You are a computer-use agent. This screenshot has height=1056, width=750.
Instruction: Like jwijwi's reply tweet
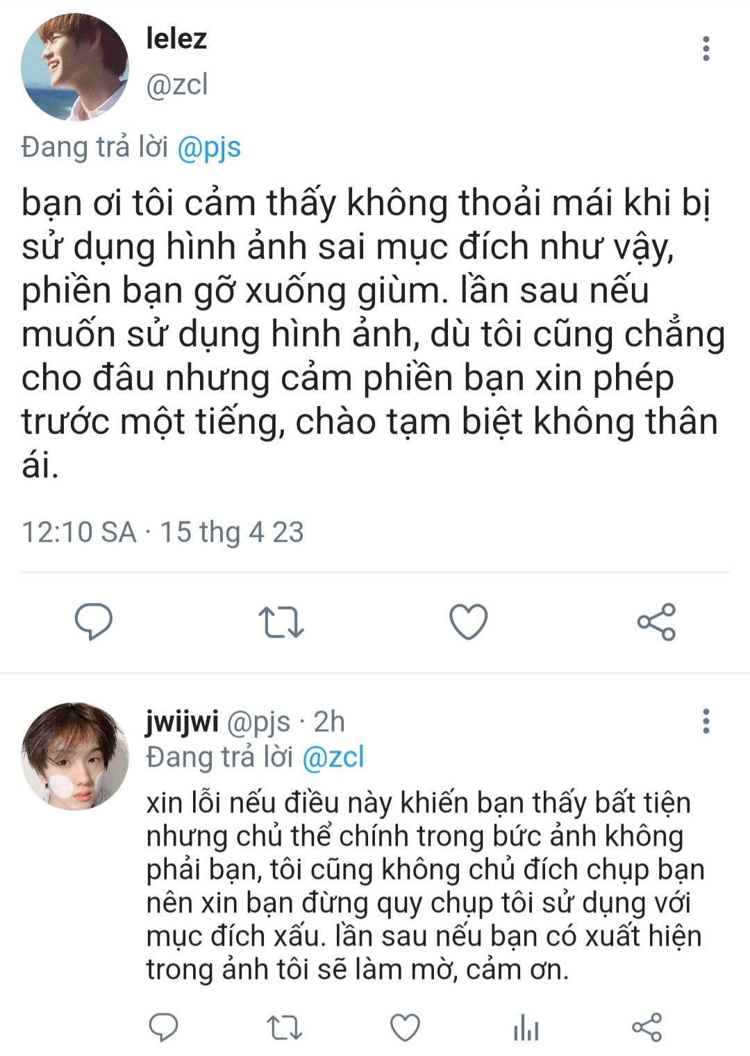405,1028
